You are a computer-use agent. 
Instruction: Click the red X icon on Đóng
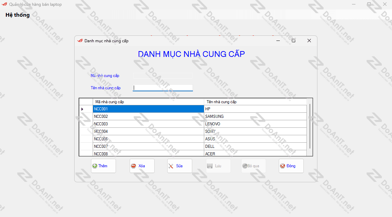point(283,166)
